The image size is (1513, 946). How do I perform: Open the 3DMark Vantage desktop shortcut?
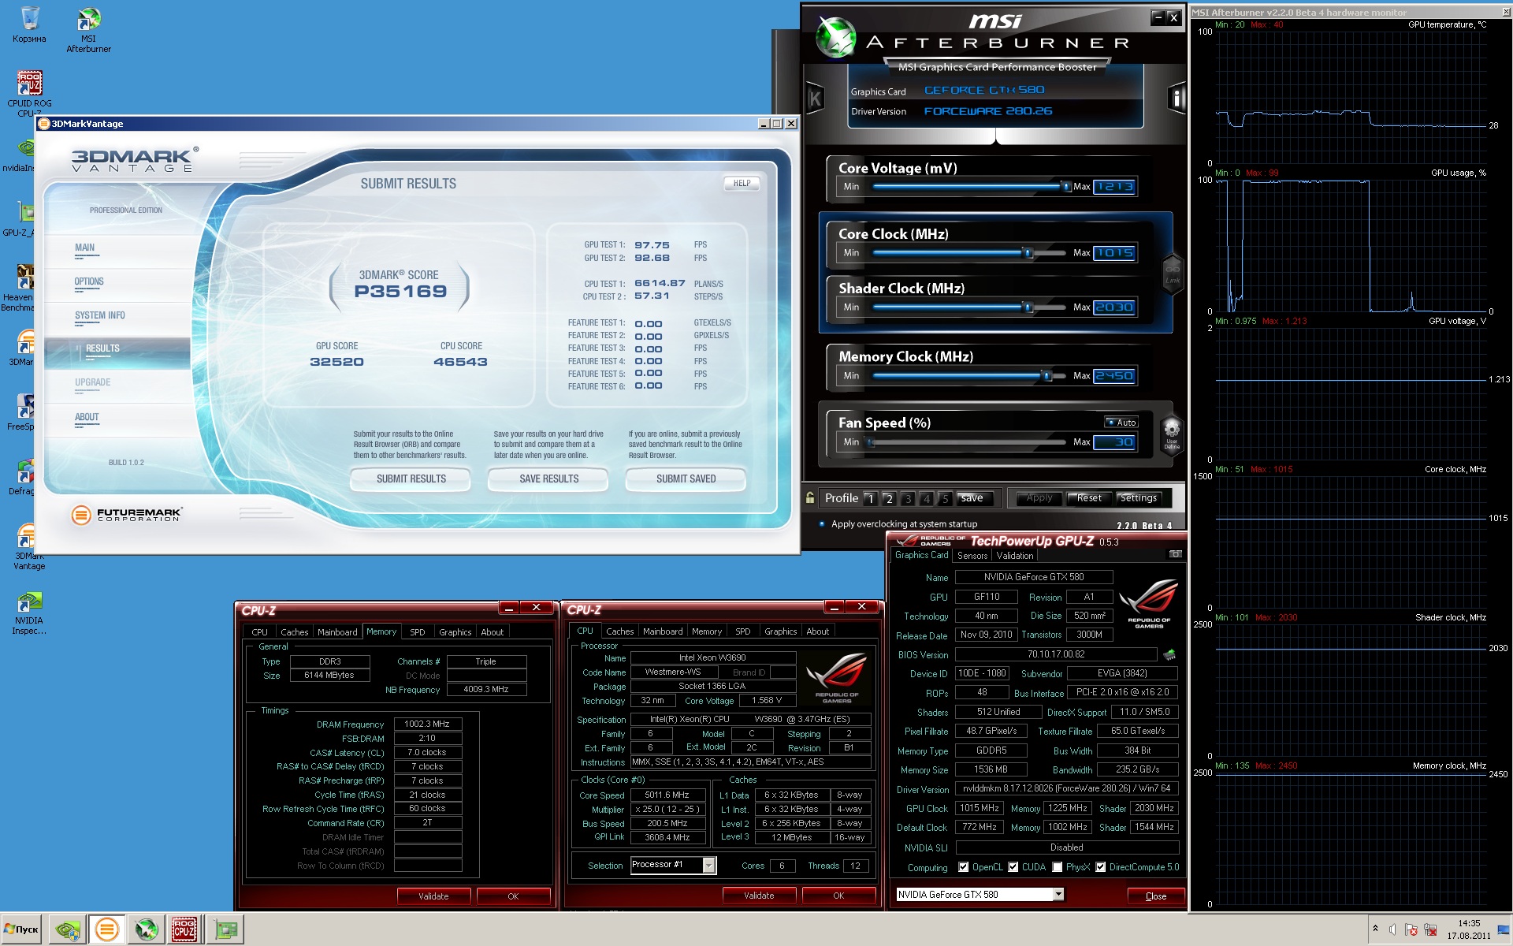coord(29,548)
